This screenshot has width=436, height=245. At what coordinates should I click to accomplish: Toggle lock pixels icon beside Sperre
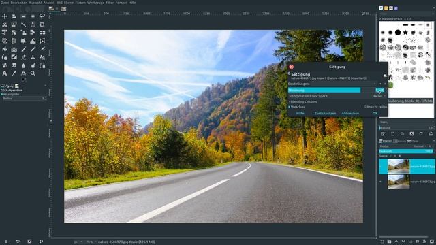(x=390, y=156)
